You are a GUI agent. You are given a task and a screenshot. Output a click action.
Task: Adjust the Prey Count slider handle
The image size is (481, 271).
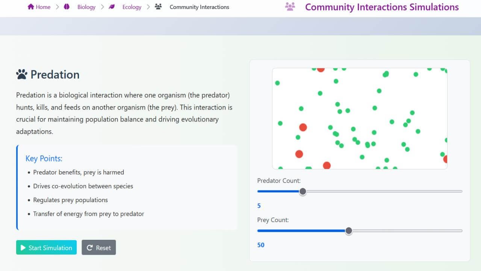tap(349, 231)
